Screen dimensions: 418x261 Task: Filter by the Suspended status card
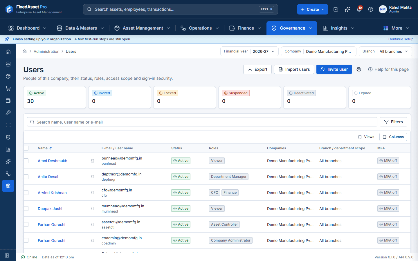tap(250, 97)
